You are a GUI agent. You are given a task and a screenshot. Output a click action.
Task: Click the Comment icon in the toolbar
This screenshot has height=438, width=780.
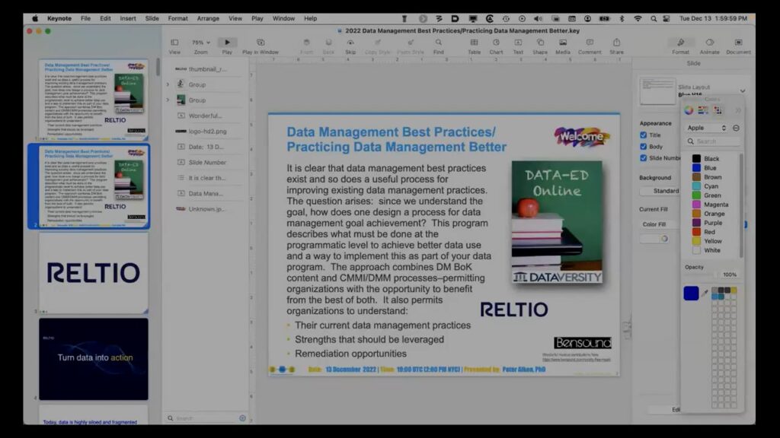point(589,43)
